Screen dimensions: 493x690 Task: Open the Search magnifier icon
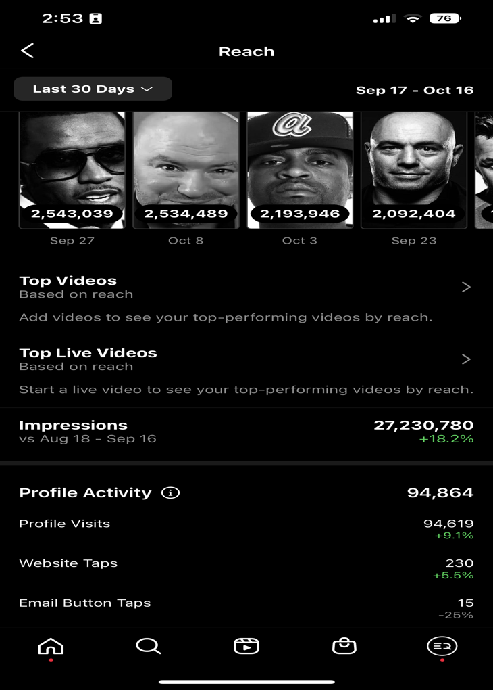coord(149,646)
